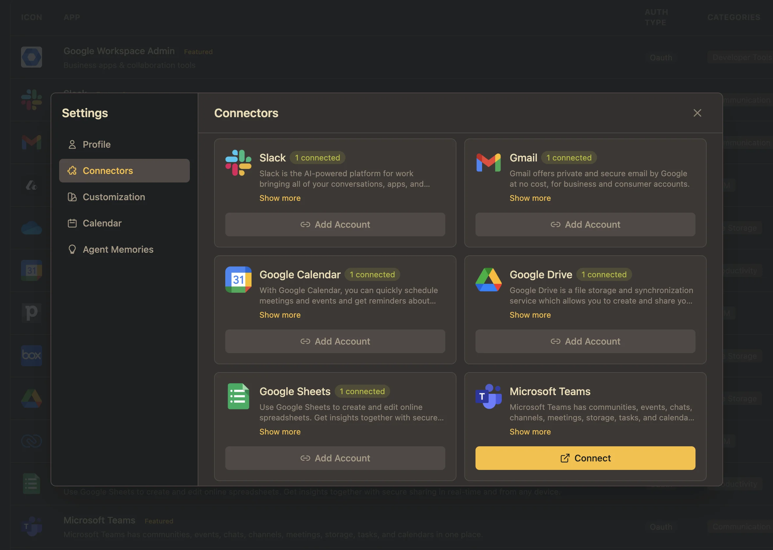The height and width of the screenshot is (550, 773).
Task: Go to Calendar settings
Action: pos(124,223)
